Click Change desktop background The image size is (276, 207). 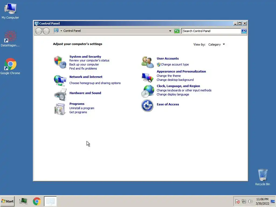coord(175,80)
